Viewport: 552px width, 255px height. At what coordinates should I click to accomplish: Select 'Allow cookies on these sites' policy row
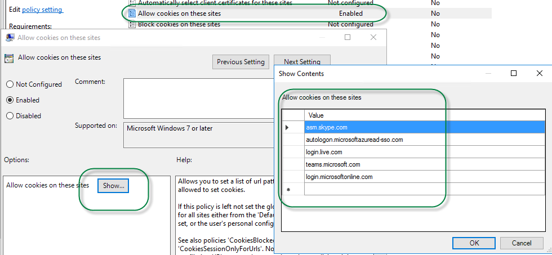310,14
